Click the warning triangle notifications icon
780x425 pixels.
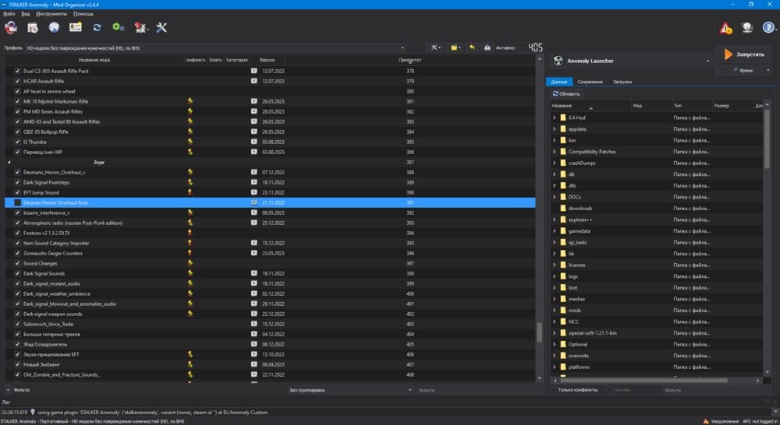(x=725, y=28)
